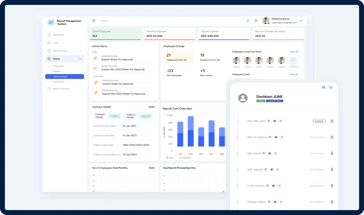Select Employees under Clients menu

pos(59,66)
